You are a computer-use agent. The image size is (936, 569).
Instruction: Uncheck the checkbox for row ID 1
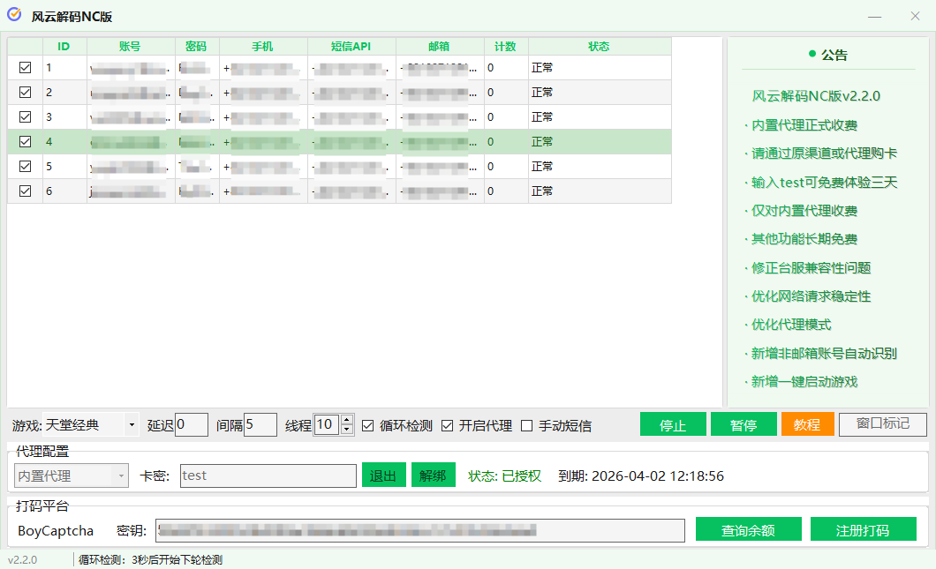(25, 67)
